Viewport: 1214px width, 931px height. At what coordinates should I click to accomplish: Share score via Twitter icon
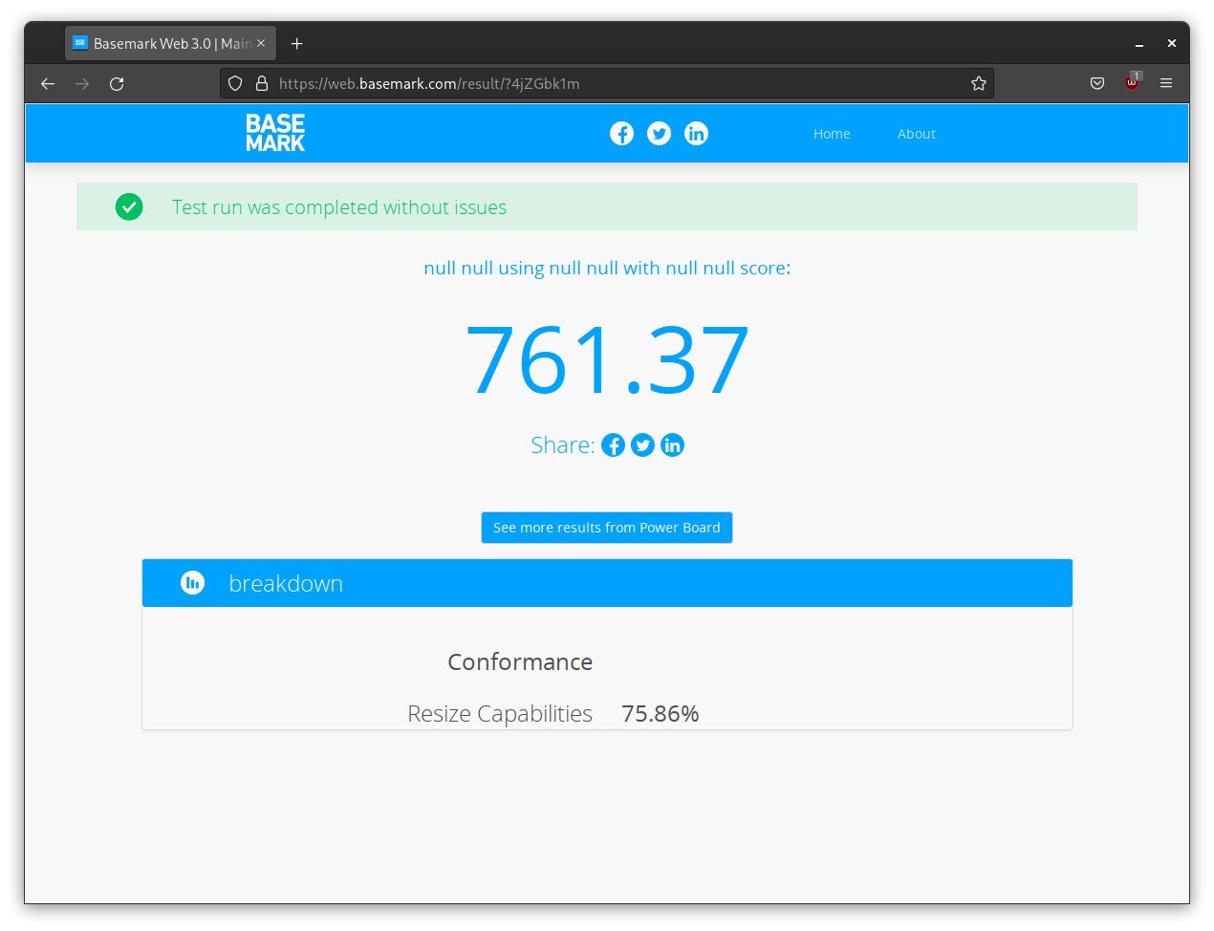pyautogui.click(x=642, y=445)
